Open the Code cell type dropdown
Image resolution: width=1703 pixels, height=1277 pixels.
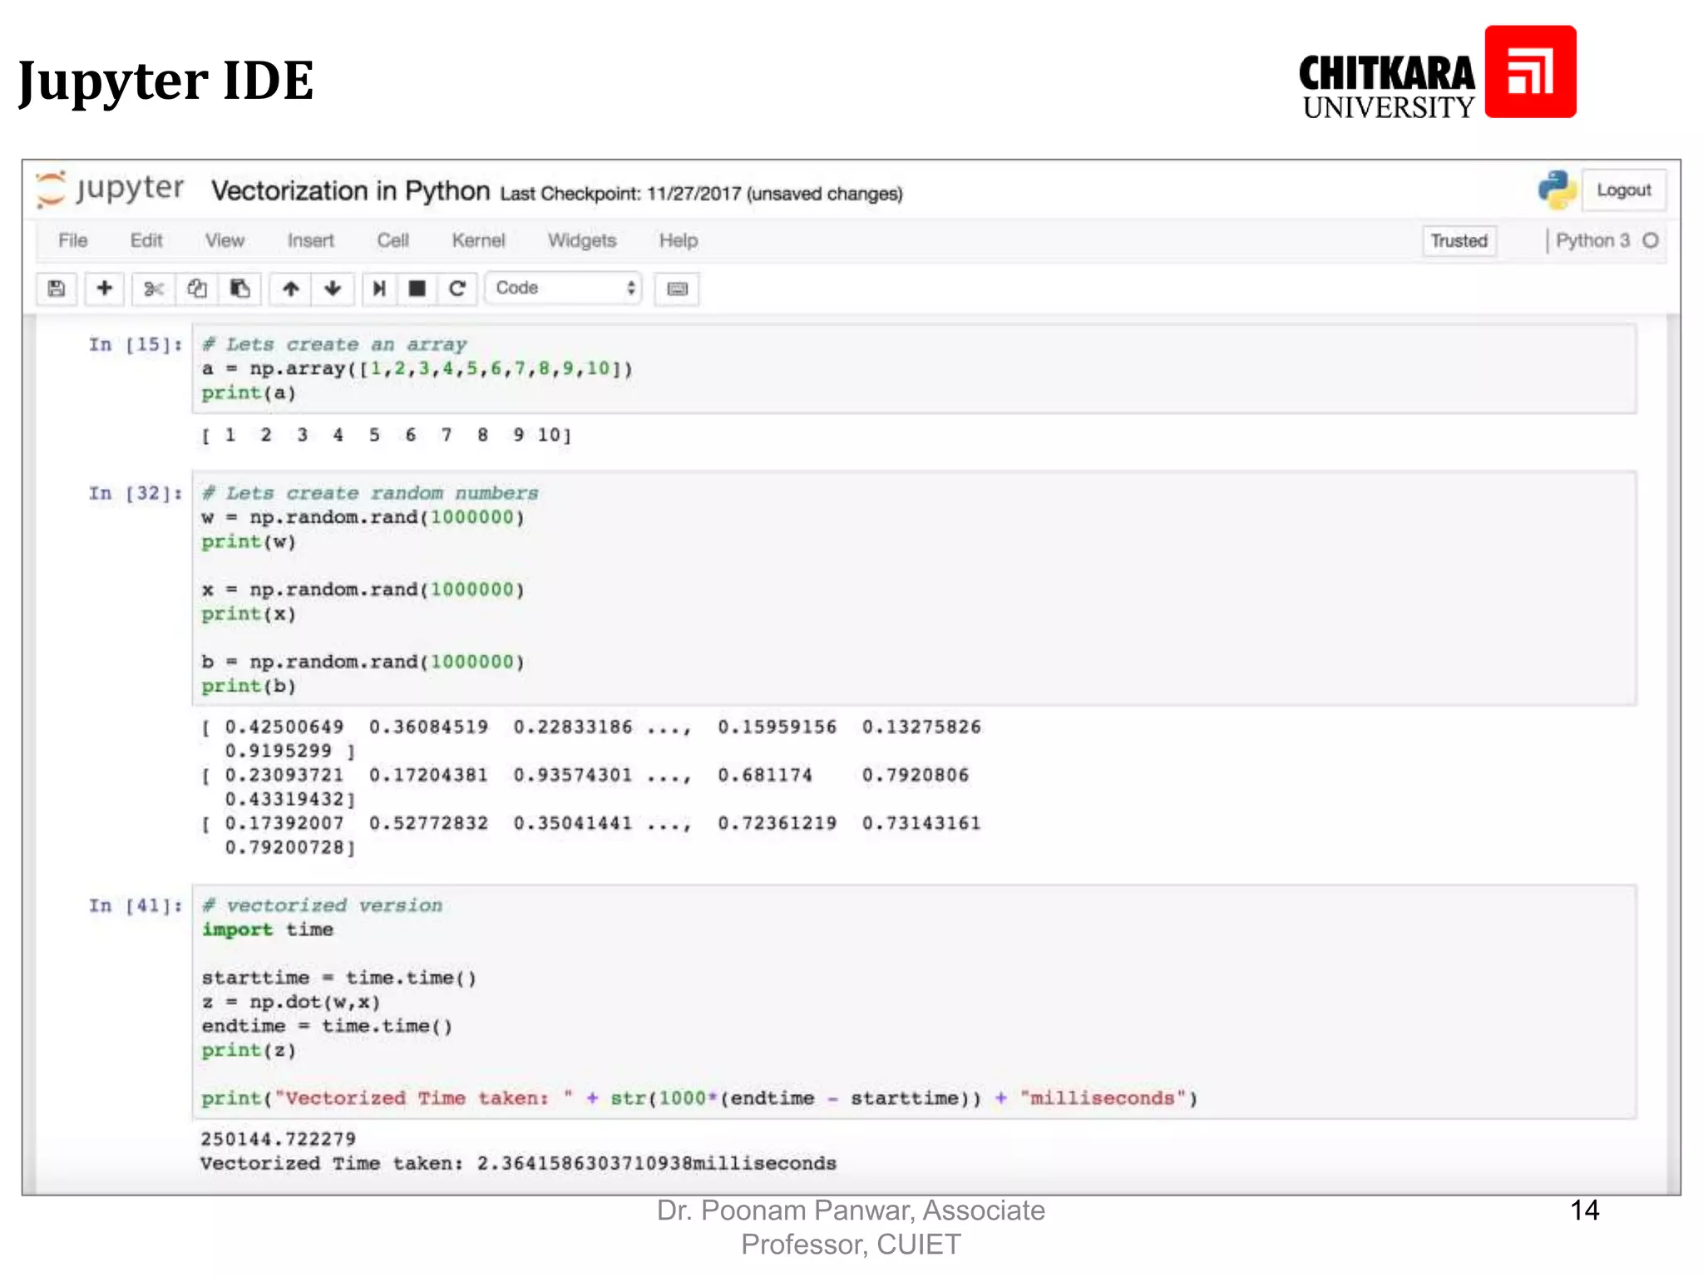pos(564,288)
